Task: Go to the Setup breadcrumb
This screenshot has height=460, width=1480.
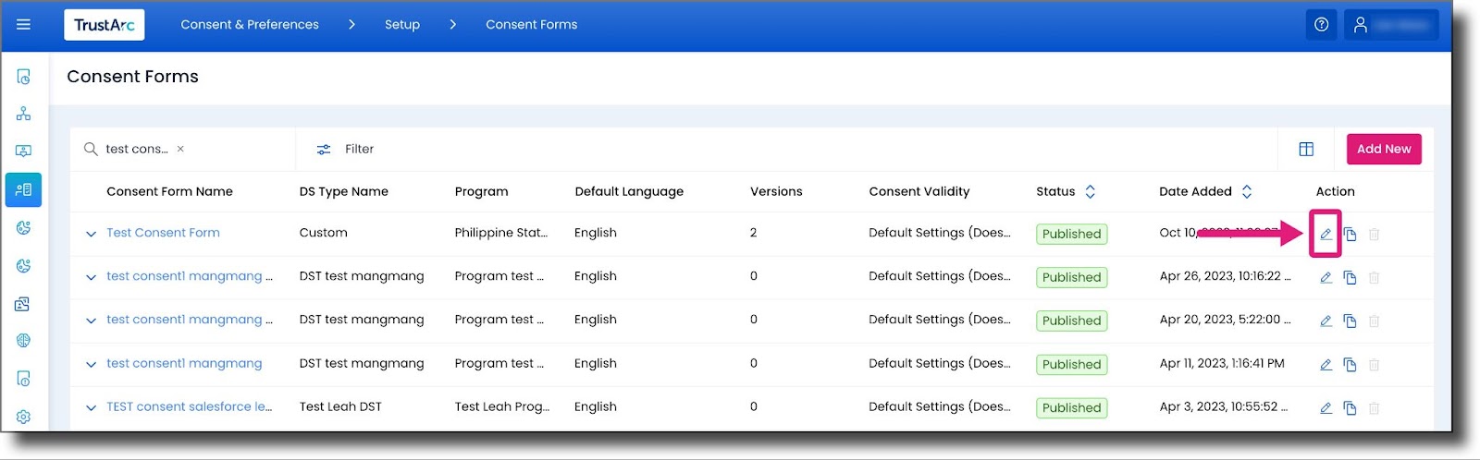Action: click(402, 25)
